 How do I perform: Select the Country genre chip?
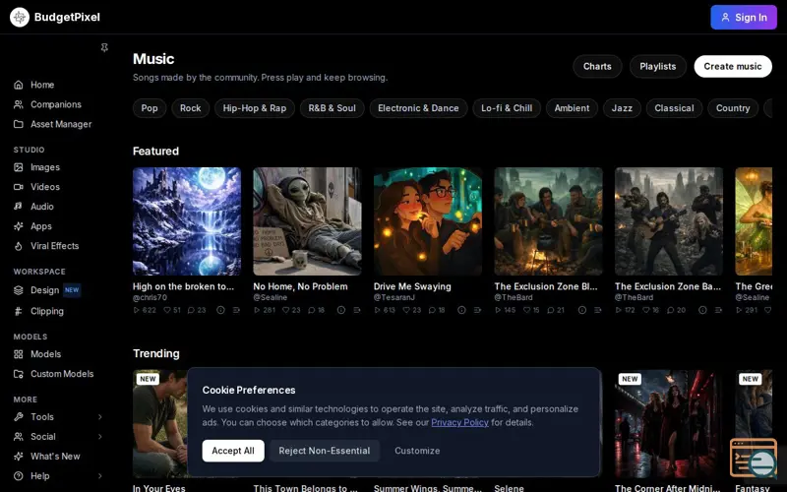click(x=733, y=108)
